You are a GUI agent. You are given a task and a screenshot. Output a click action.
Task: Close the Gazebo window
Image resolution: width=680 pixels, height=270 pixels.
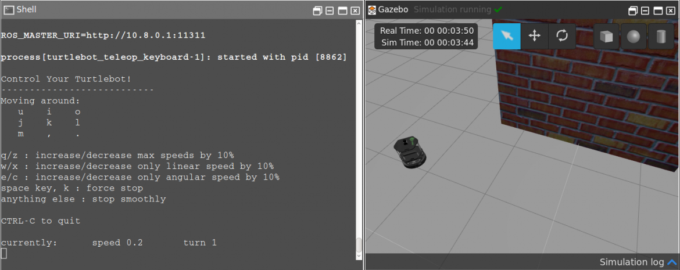pyautogui.click(x=671, y=11)
